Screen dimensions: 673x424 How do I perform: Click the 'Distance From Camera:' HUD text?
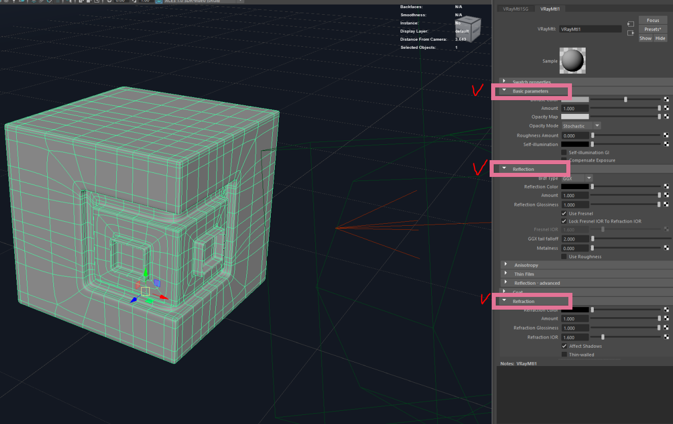[x=424, y=39]
